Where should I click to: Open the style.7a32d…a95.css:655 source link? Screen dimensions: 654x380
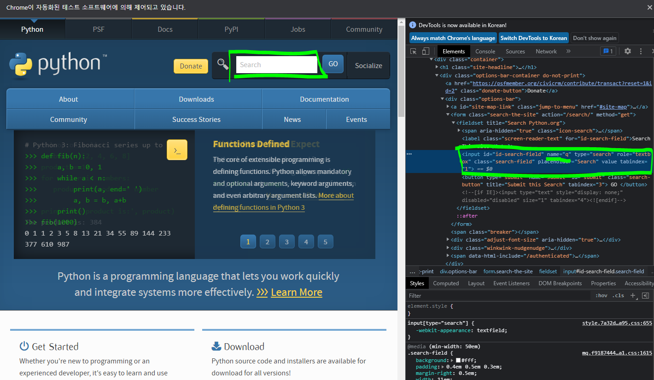(617, 323)
